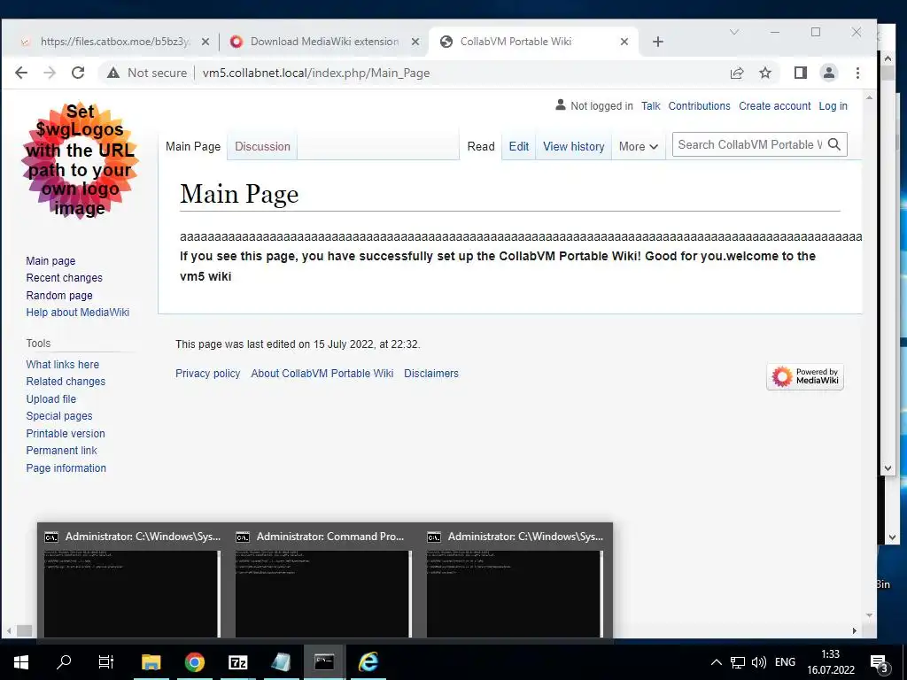Expand the More dropdown menu
The width and height of the screenshot is (907, 680).
pos(638,147)
